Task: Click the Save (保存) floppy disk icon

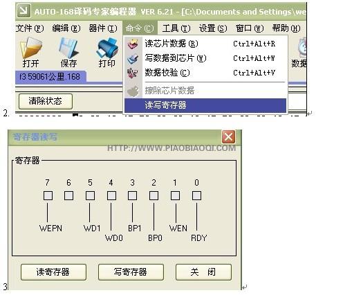Action: click(x=68, y=48)
